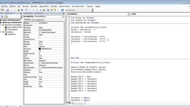Viewport: 190px width, 107px height.
Task: Open the Click procedure dropdown box
Action: coord(161,14)
